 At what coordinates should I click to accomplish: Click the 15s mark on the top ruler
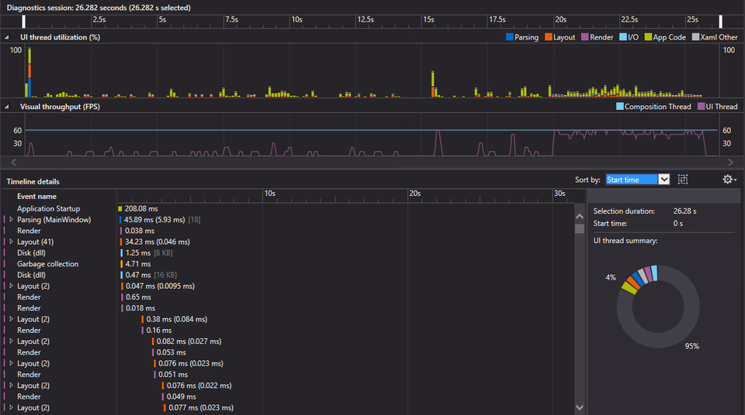click(428, 19)
